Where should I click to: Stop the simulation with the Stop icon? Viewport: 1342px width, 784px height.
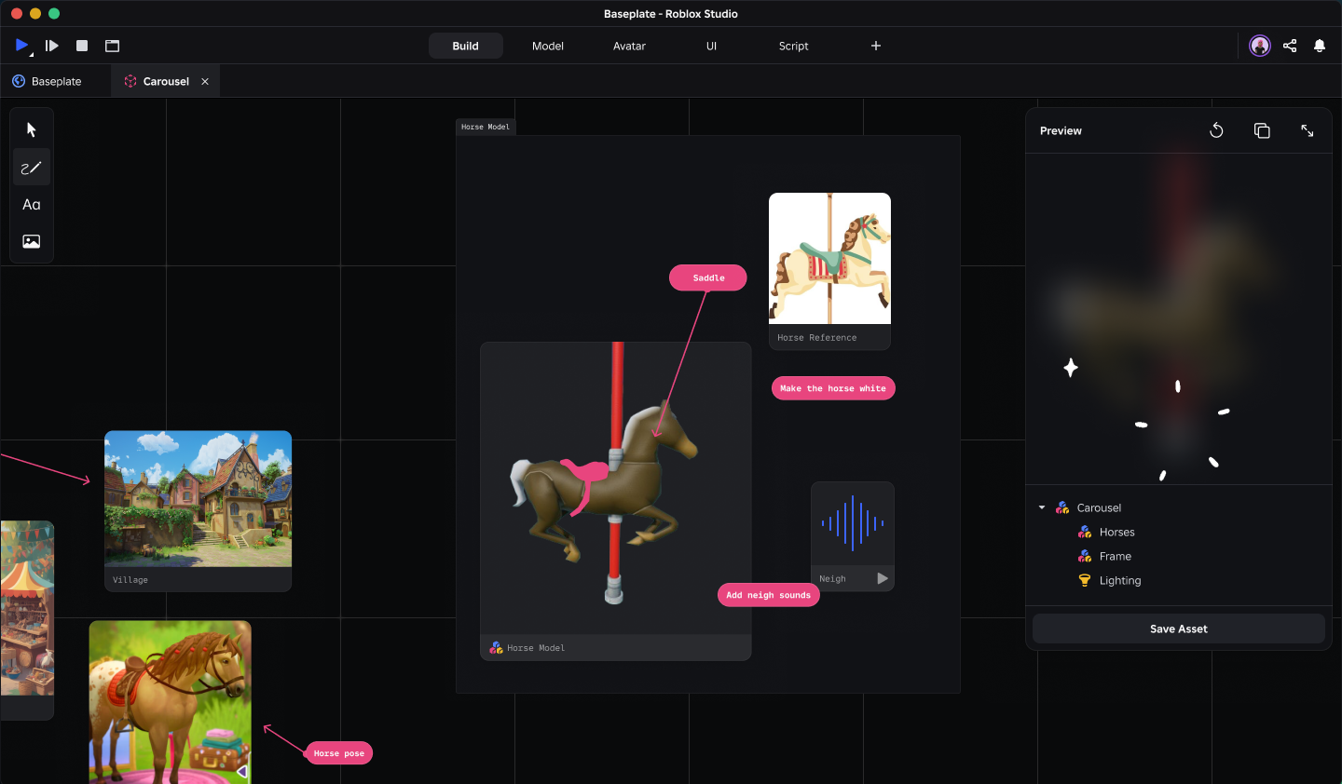click(82, 46)
